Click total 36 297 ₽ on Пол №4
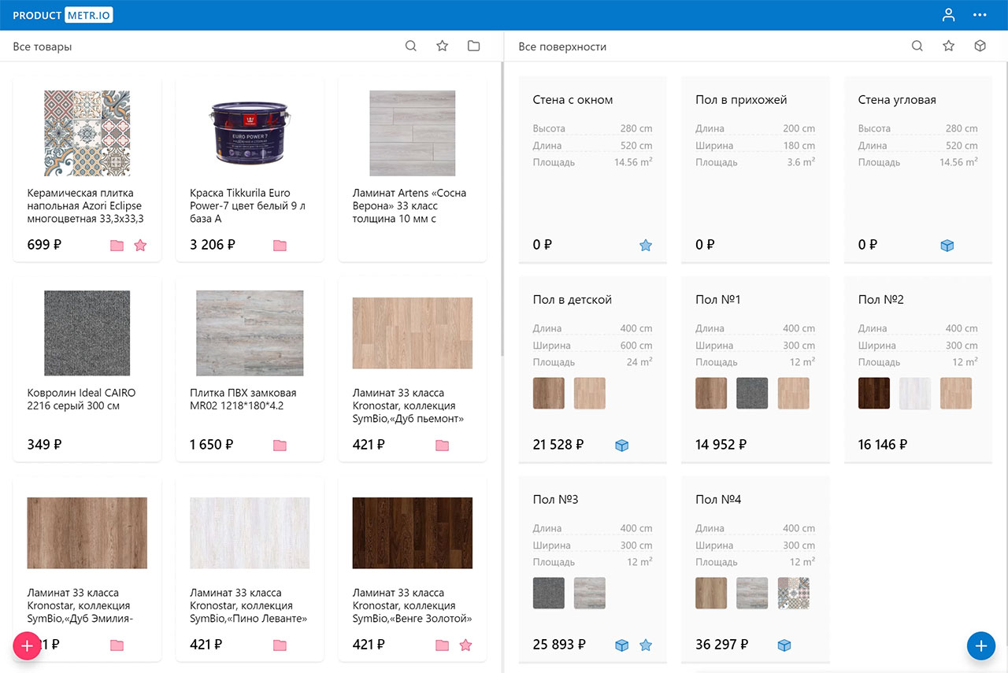The width and height of the screenshot is (1008, 673). pos(721,645)
